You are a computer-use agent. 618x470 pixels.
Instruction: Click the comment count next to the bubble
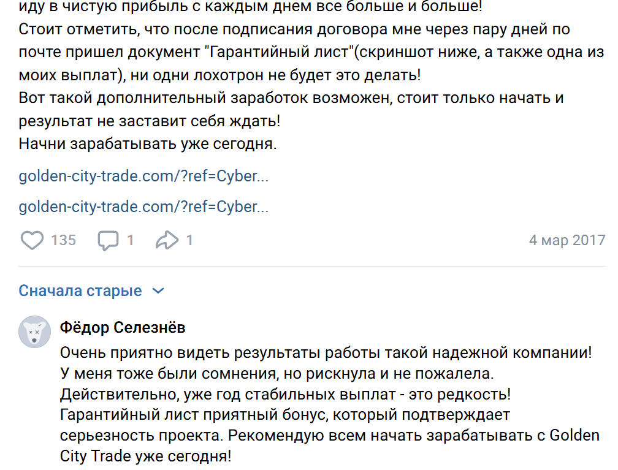click(x=130, y=240)
